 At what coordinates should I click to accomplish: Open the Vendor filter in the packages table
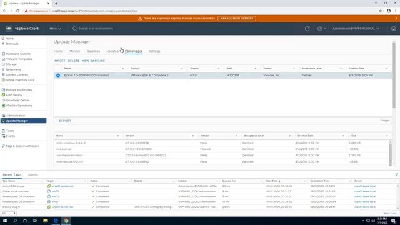point(236,136)
